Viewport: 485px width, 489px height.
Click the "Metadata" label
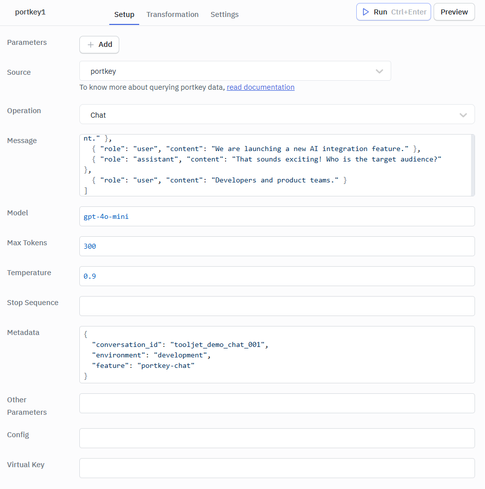[23, 332]
